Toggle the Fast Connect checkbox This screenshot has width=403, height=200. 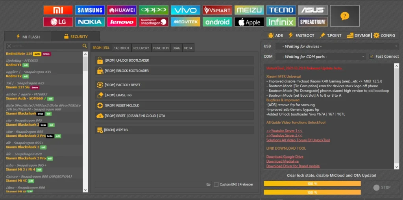[x=372, y=56]
